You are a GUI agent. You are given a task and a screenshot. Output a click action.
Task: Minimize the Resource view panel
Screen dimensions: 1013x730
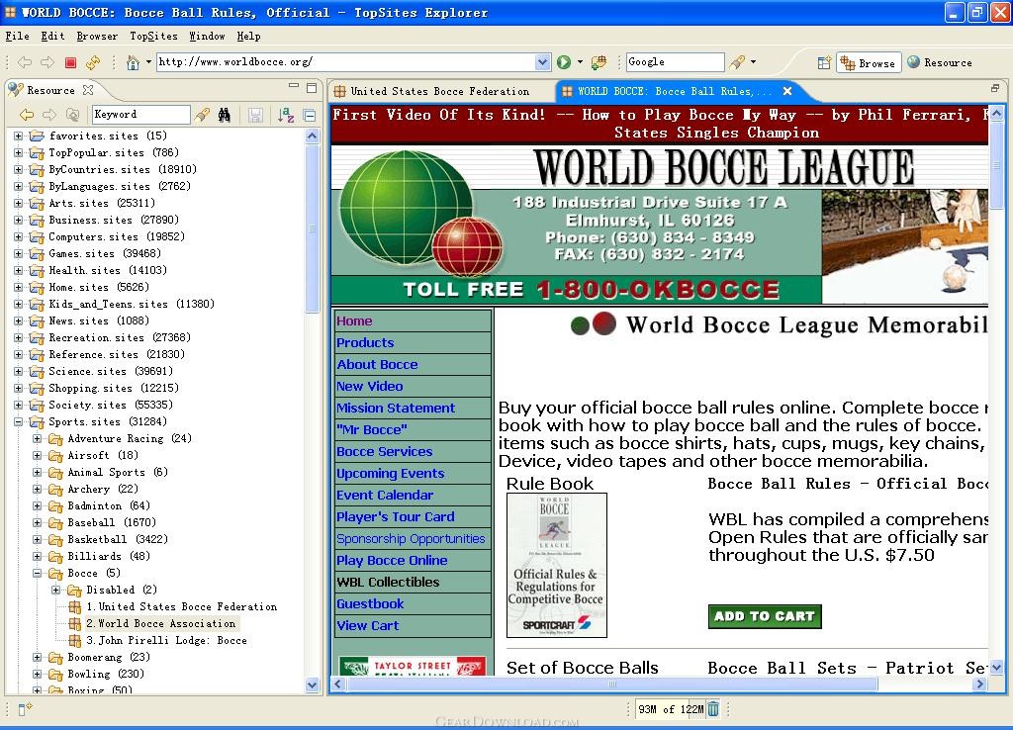pos(294,86)
